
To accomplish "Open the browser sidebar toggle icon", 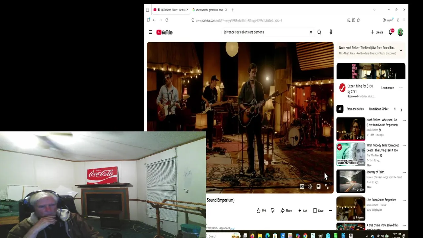I will point(148,20).
